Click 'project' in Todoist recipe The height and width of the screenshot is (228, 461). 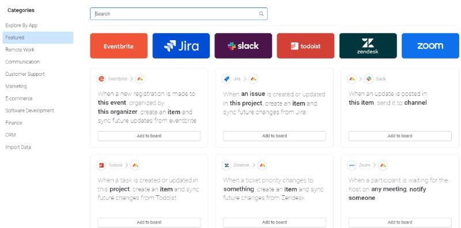[x=120, y=189]
